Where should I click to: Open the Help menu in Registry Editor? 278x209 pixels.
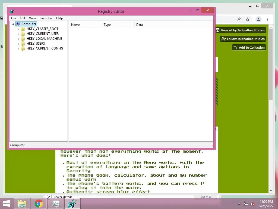tap(59, 18)
